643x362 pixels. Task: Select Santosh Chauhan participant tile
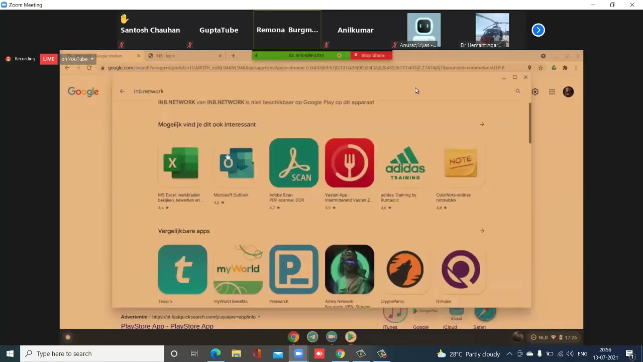(x=150, y=30)
